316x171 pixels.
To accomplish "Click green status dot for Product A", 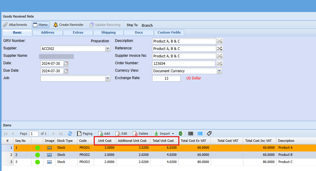I will (x=38, y=148).
